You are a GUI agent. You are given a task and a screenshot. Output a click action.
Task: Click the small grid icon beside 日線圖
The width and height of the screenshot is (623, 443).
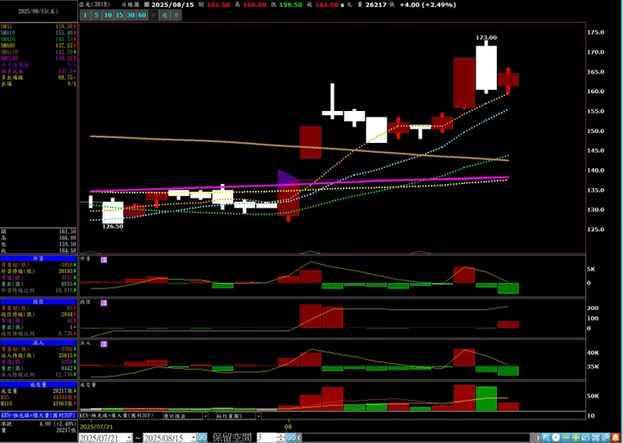coord(147,5)
